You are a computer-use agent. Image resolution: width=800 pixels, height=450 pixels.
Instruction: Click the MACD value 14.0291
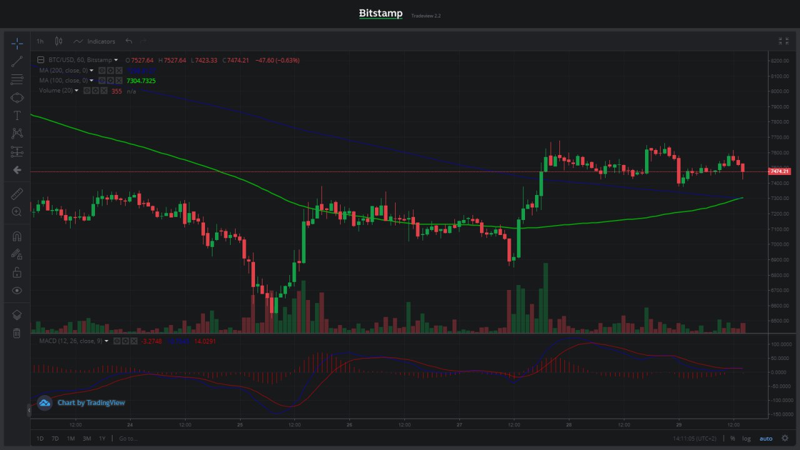(205, 341)
